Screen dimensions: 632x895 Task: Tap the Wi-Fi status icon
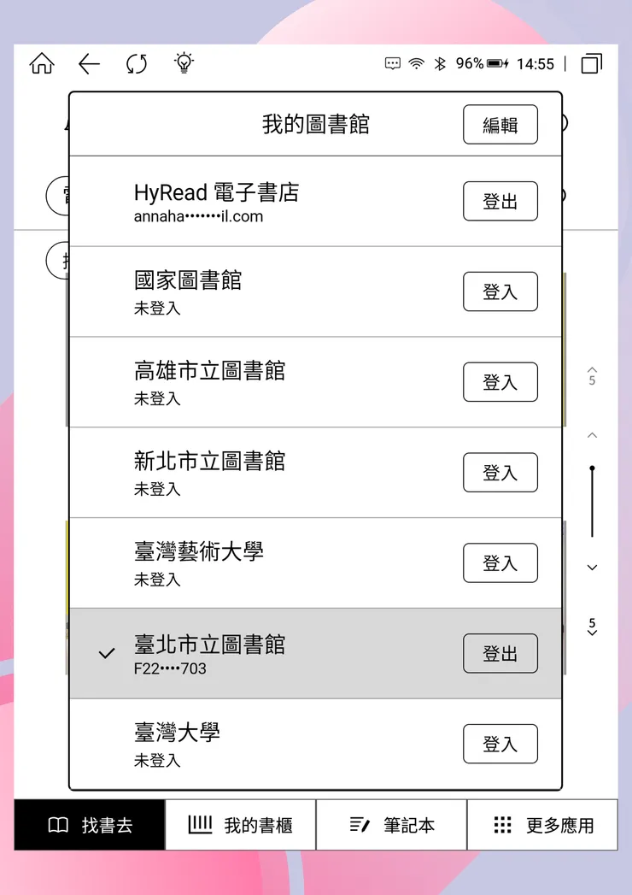[416, 64]
